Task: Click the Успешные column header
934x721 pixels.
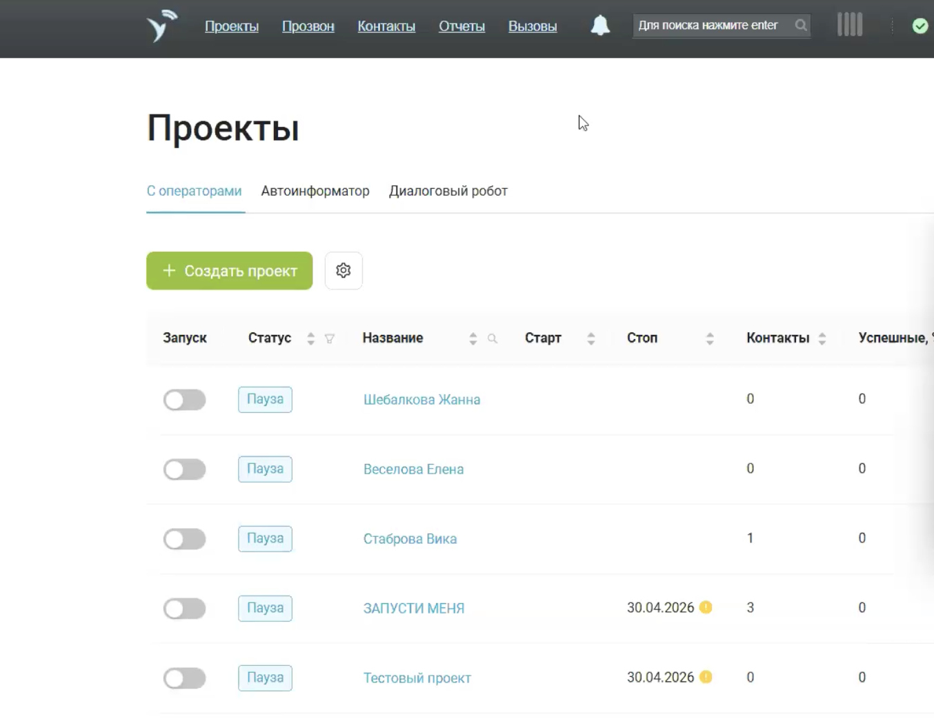Action: pos(895,338)
